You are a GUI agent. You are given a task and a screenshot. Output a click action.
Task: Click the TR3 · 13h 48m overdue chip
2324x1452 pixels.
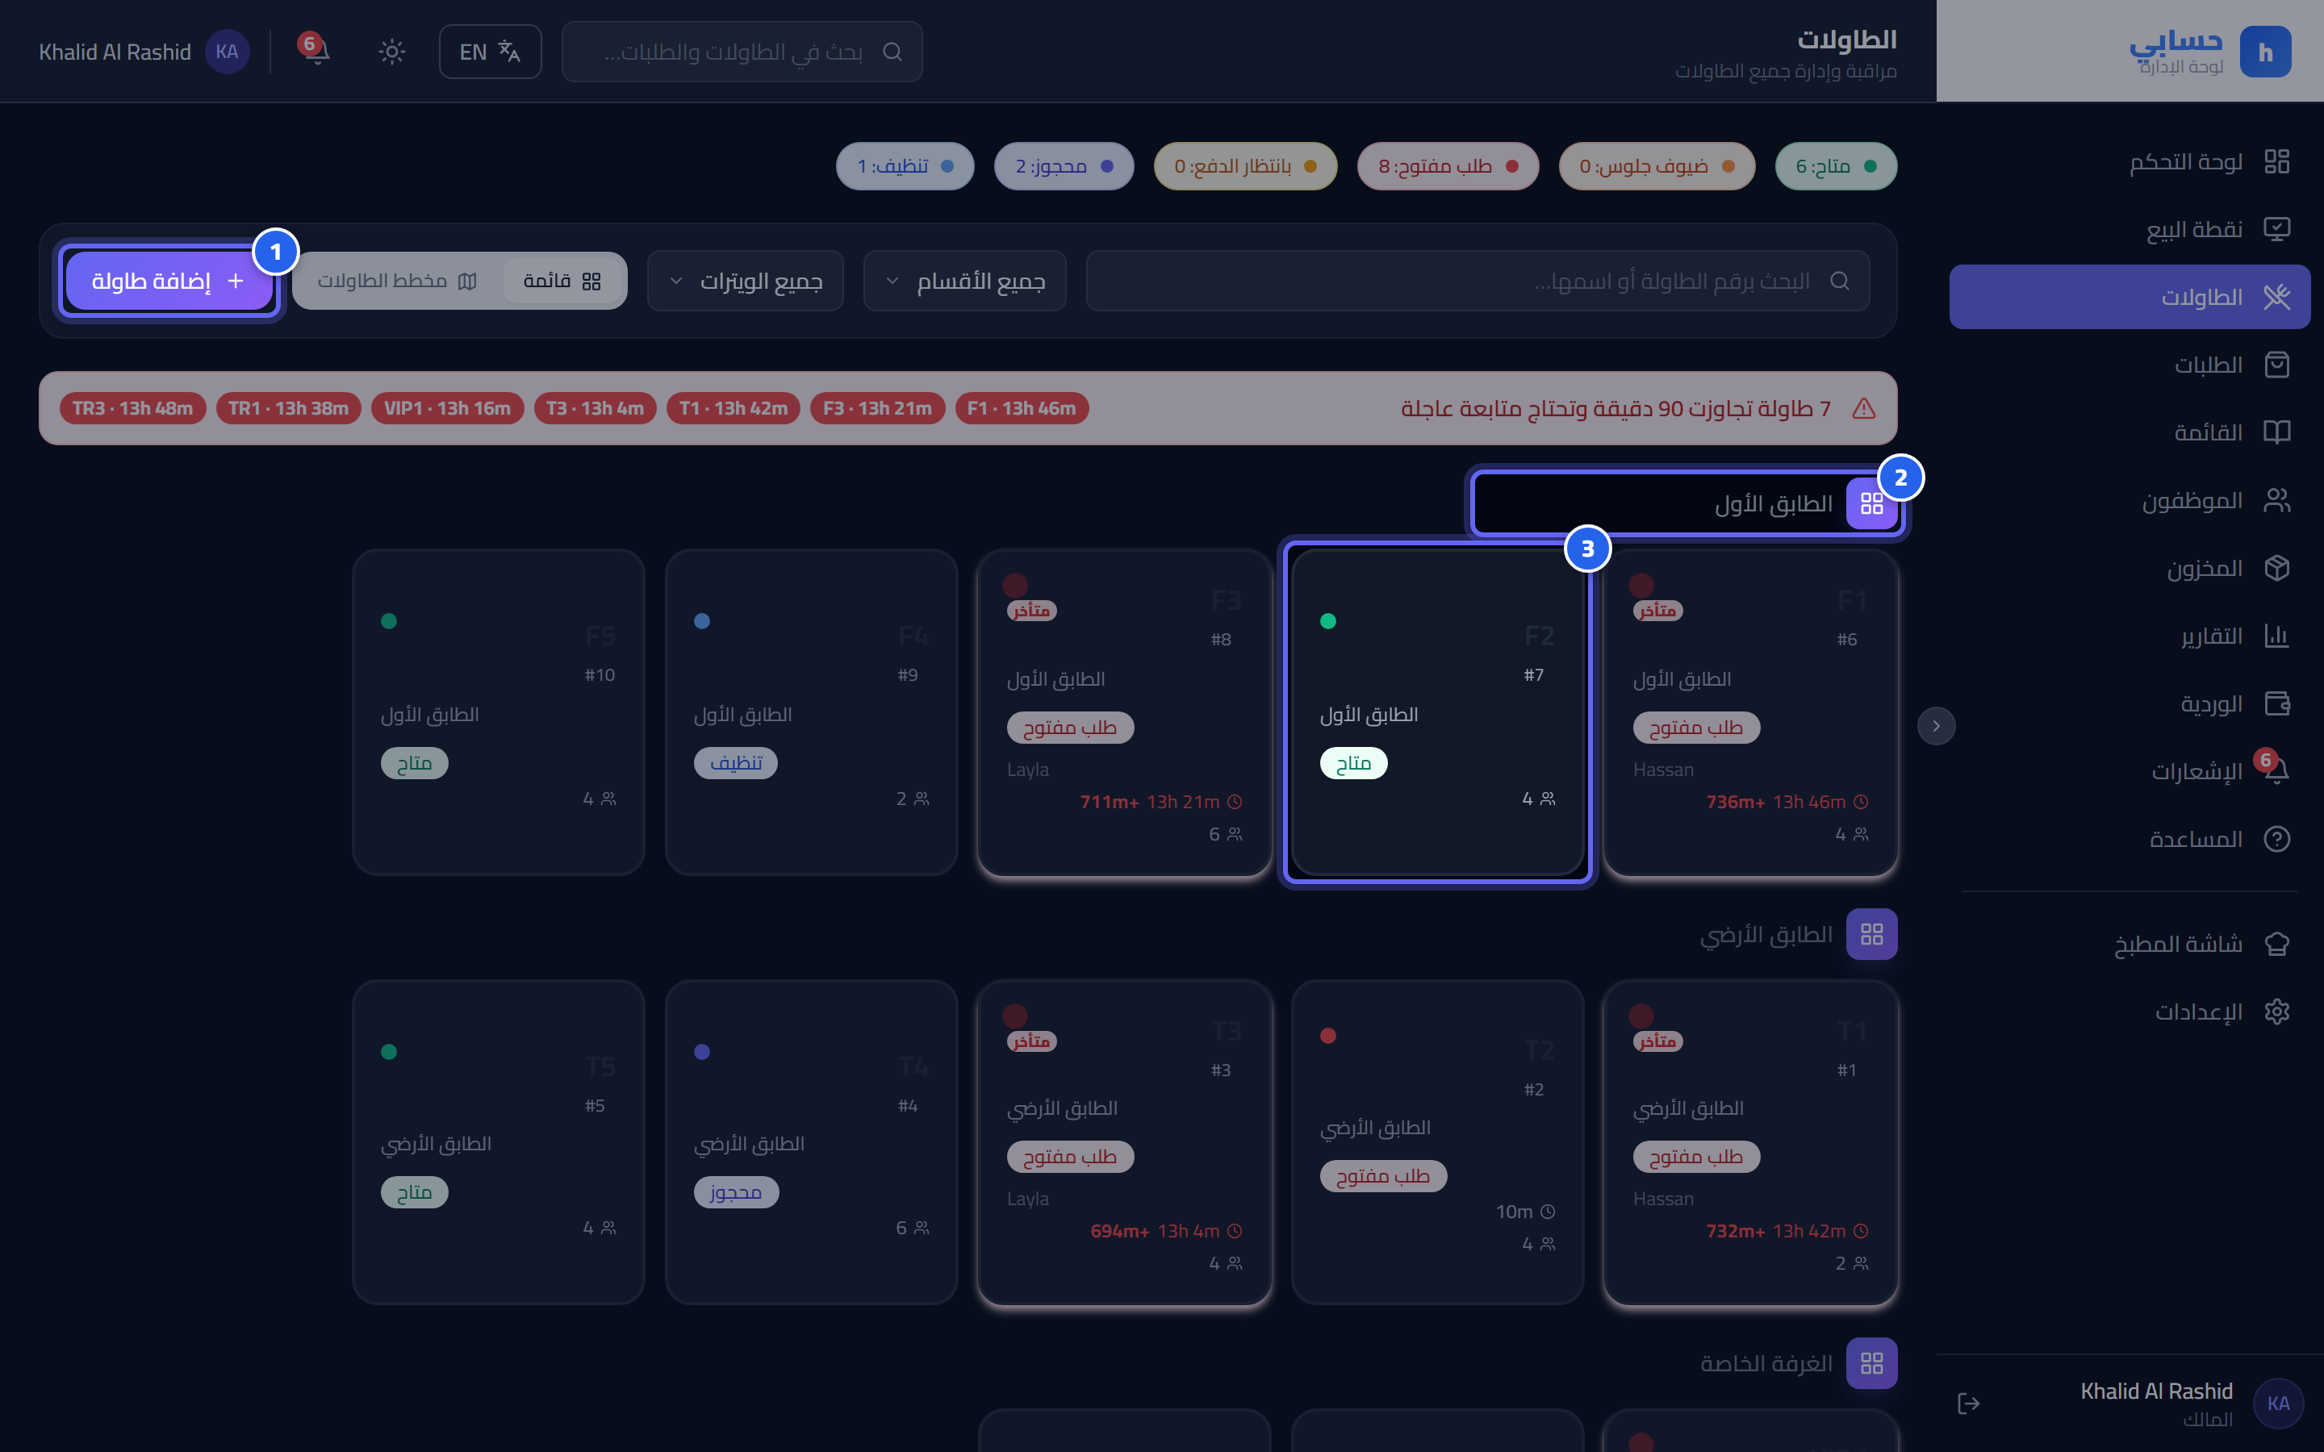(x=132, y=408)
